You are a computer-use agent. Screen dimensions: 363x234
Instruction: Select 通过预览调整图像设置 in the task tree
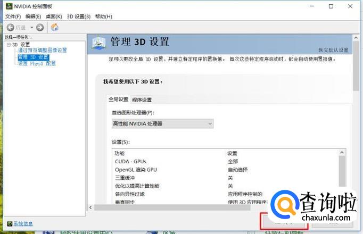click(x=42, y=51)
